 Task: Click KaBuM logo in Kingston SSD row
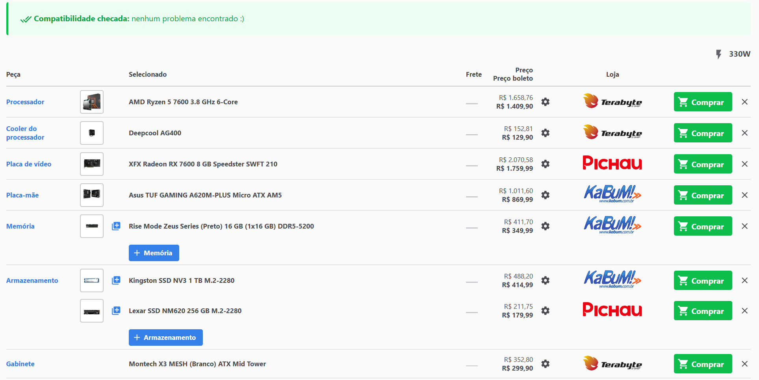[612, 279]
